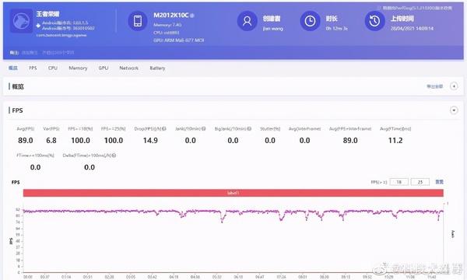This screenshot has height=280, width=467.
Task: Click the phone device icon
Action: pos(138,21)
